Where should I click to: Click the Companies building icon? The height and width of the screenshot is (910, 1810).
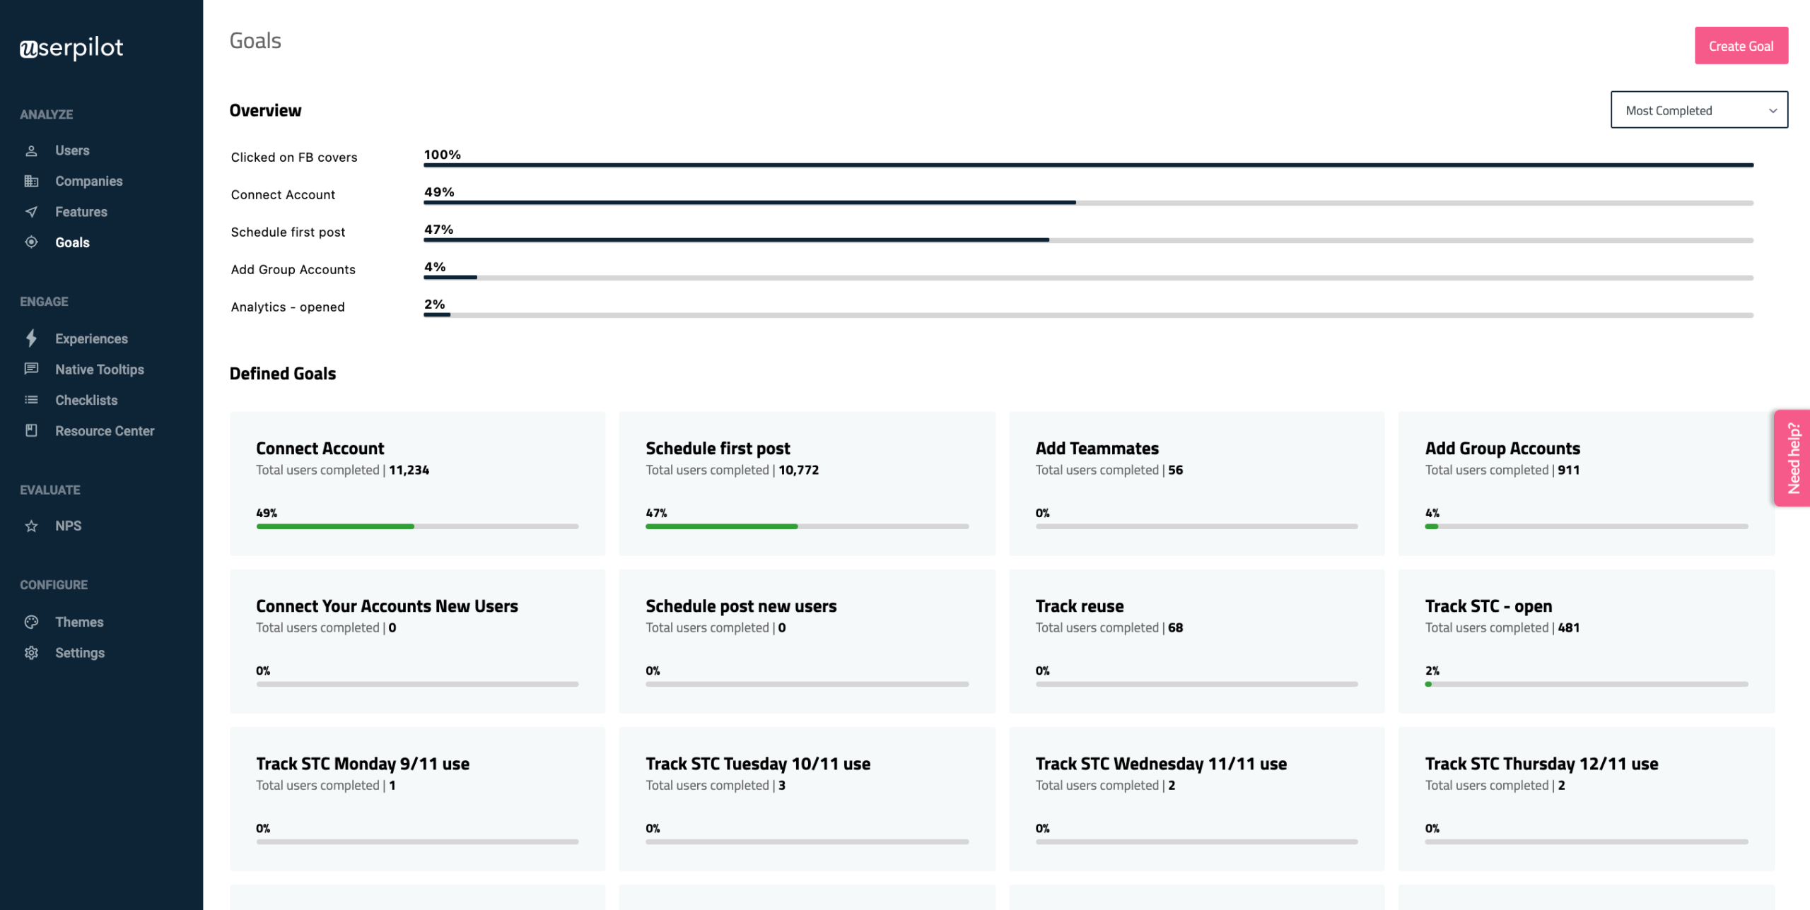pos(31,181)
